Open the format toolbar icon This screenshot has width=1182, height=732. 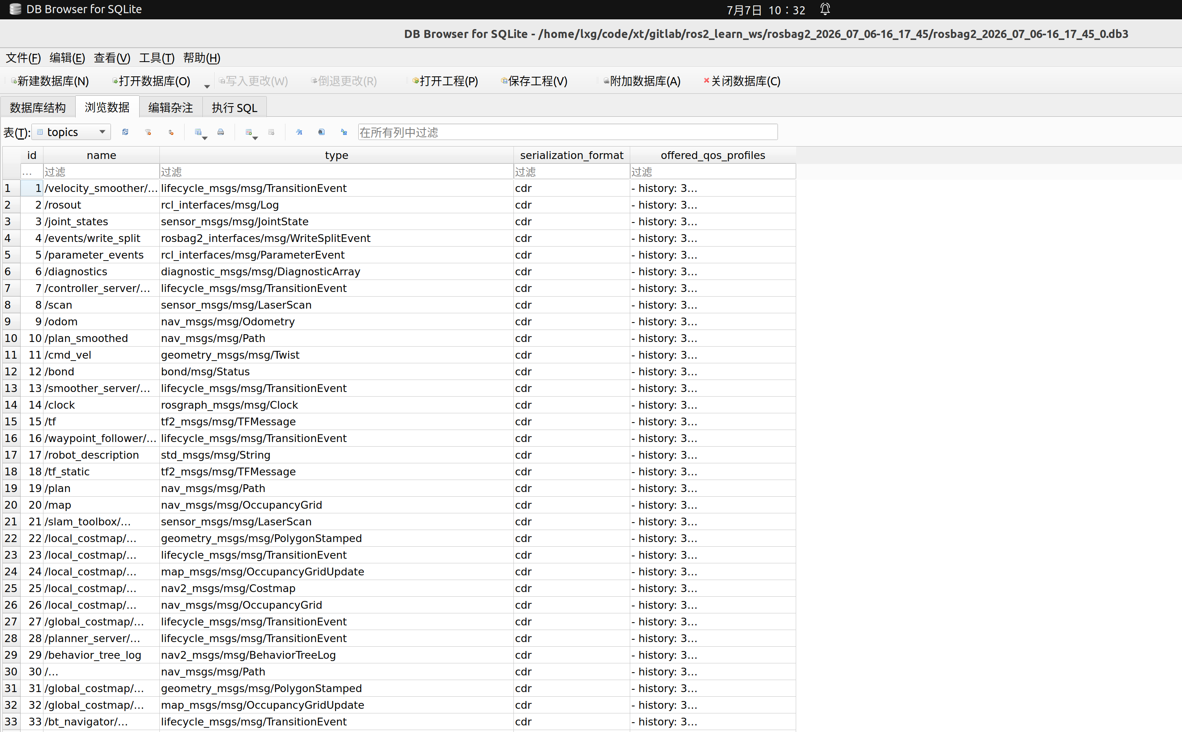point(299,132)
